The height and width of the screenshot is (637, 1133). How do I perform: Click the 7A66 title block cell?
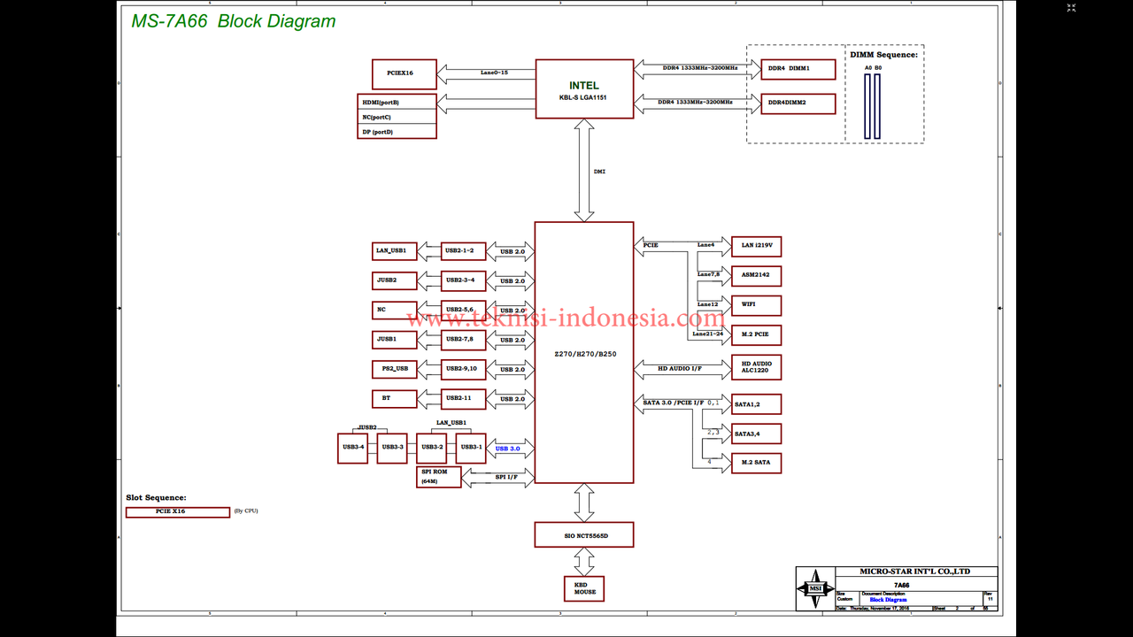902,585
